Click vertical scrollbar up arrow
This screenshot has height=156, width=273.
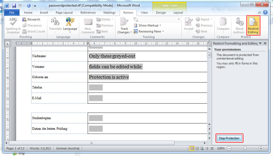pos(209,49)
